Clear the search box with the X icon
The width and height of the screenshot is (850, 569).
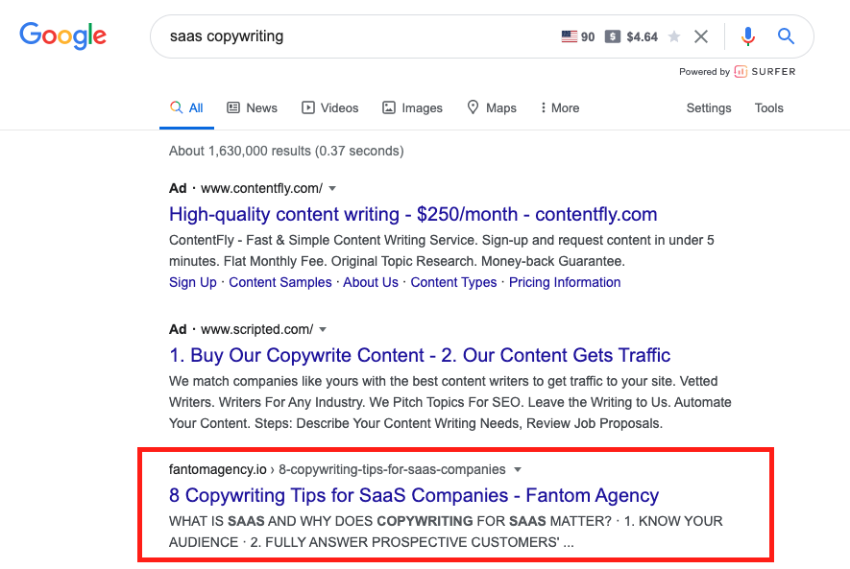click(x=701, y=36)
